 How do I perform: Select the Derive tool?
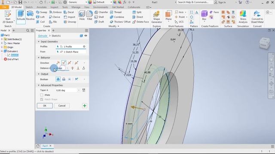tap(55, 17)
